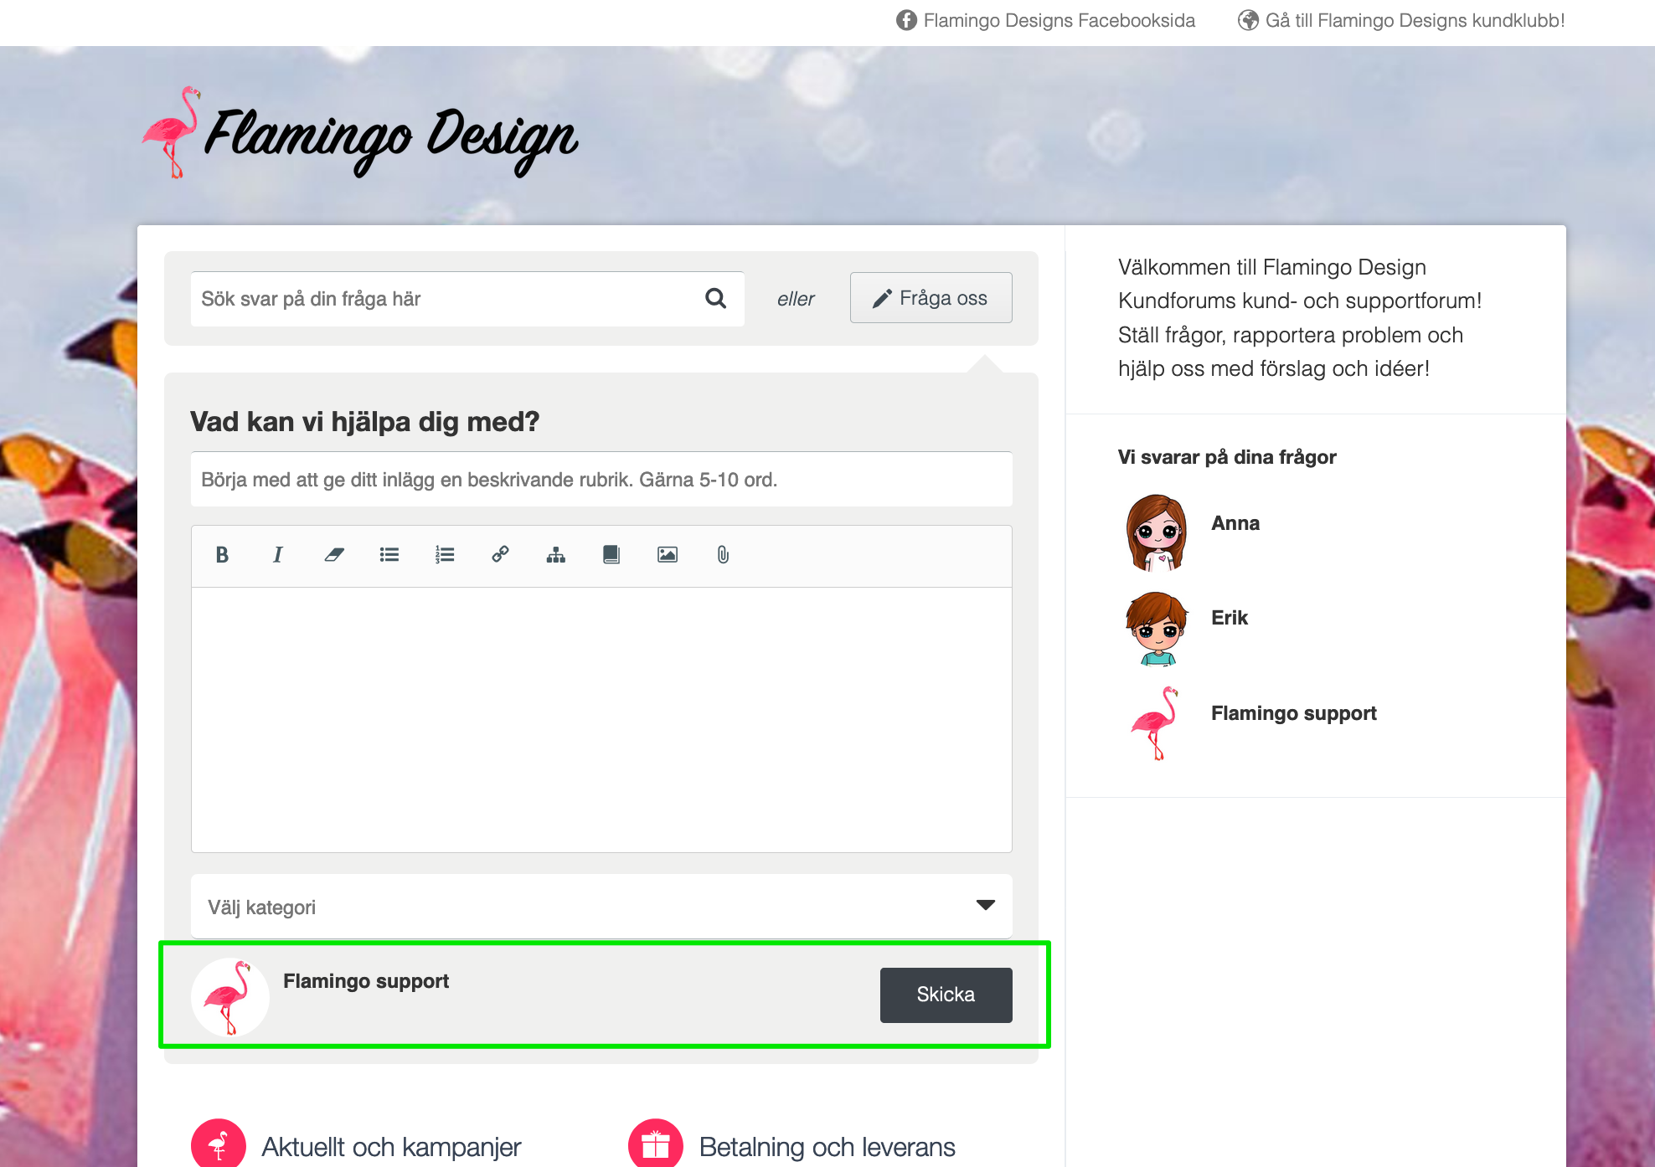Insert a numbered list
This screenshot has height=1167, width=1655.
pyautogui.click(x=445, y=555)
